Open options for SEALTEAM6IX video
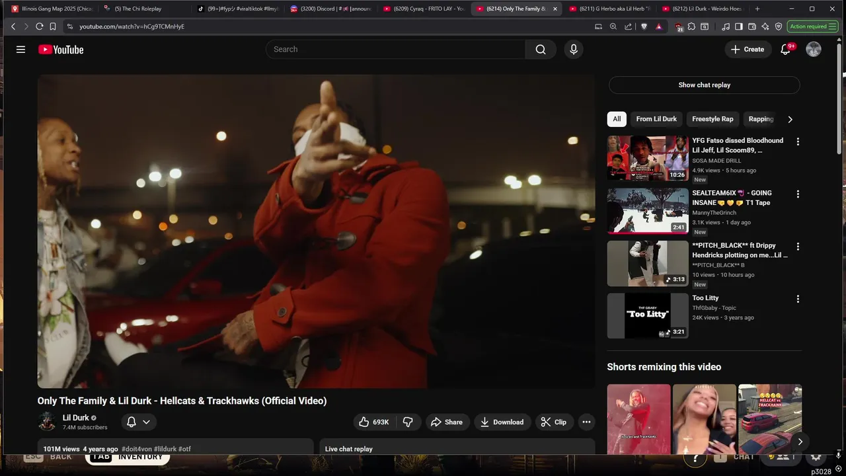The image size is (846, 476). tap(798, 194)
